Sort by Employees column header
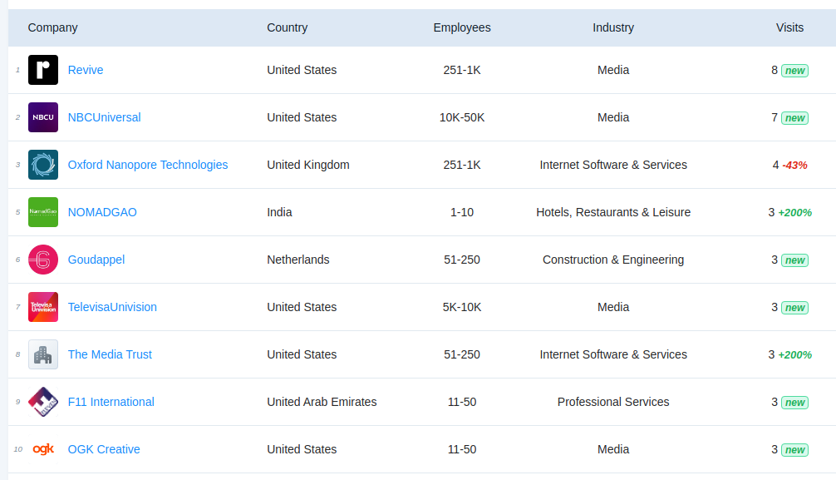The width and height of the screenshot is (836, 480). click(x=462, y=27)
